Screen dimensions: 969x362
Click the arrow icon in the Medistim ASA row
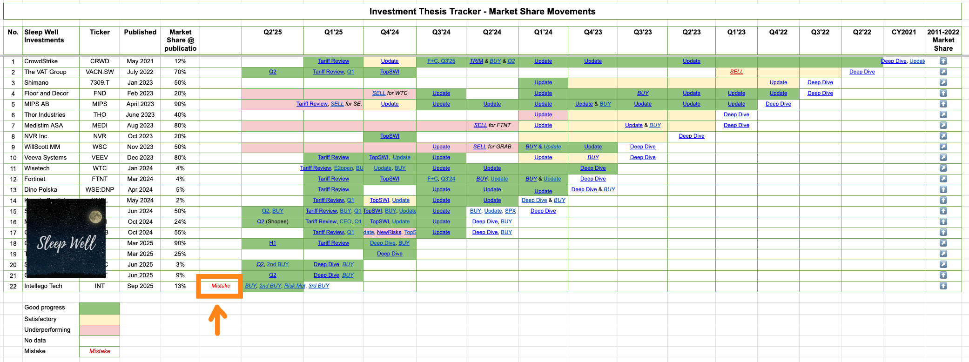tap(943, 125)
